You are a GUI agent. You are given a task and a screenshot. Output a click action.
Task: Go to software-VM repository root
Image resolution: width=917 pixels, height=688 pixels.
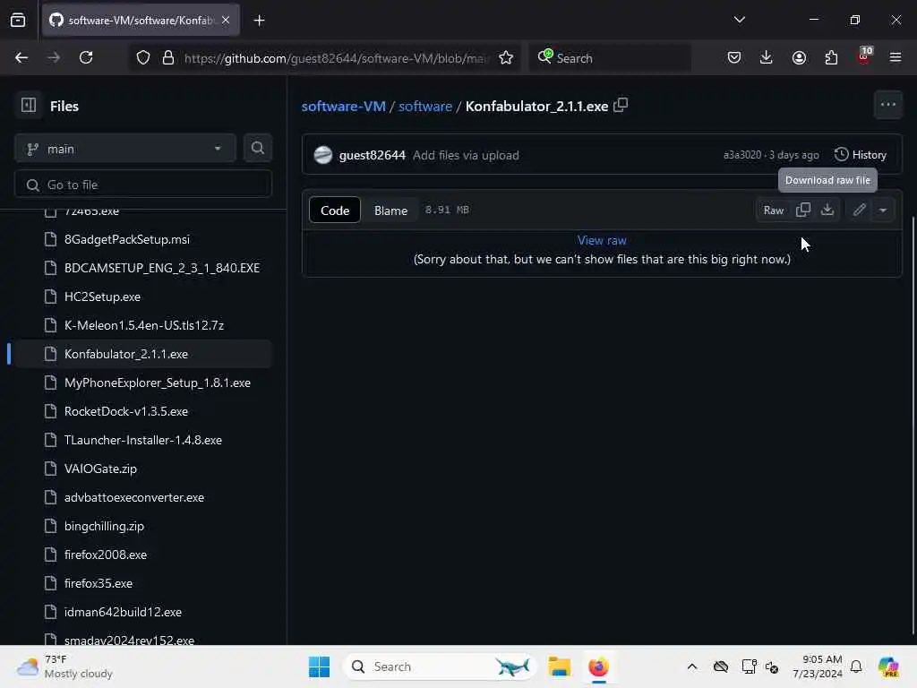point(343,106)
